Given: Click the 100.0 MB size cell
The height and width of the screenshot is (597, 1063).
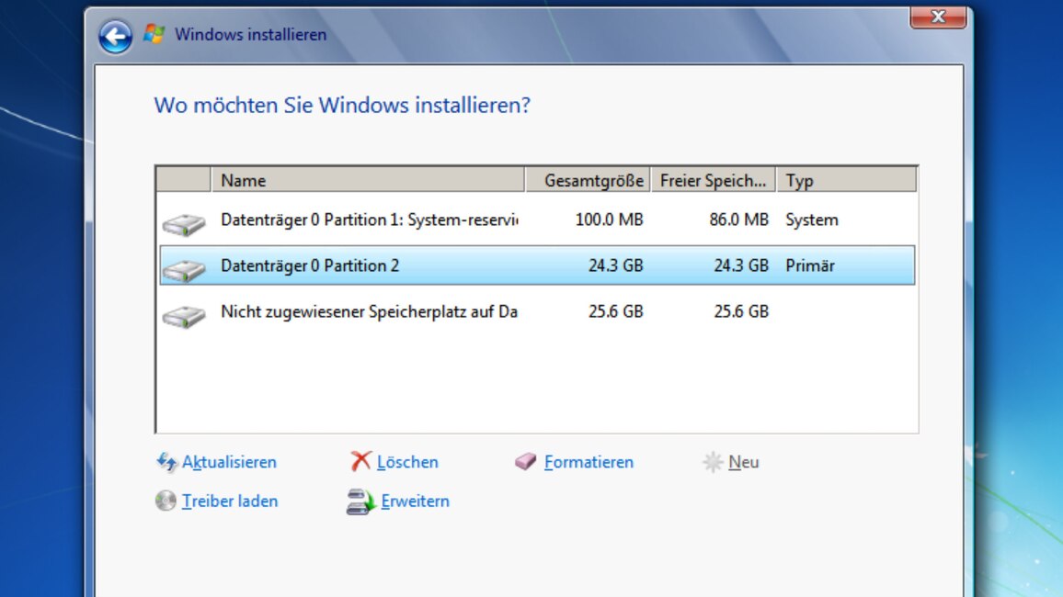Looking at the screenshot, I should click(x=609, y=220).
